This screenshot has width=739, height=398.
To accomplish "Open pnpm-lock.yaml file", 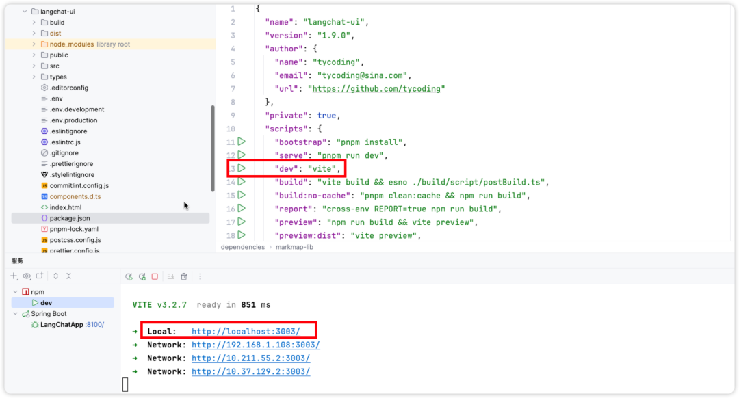I will pyautogui.click(x=74, y=229).
